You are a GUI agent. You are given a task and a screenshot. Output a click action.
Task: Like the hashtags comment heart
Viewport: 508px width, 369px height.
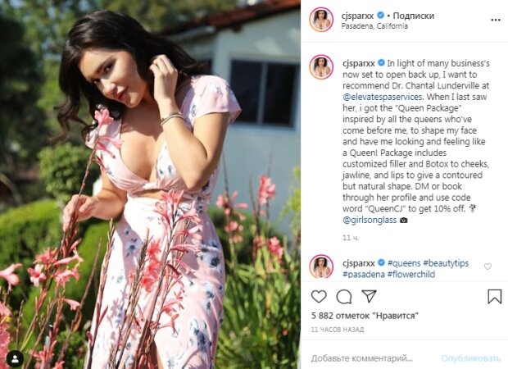point(488,266)
